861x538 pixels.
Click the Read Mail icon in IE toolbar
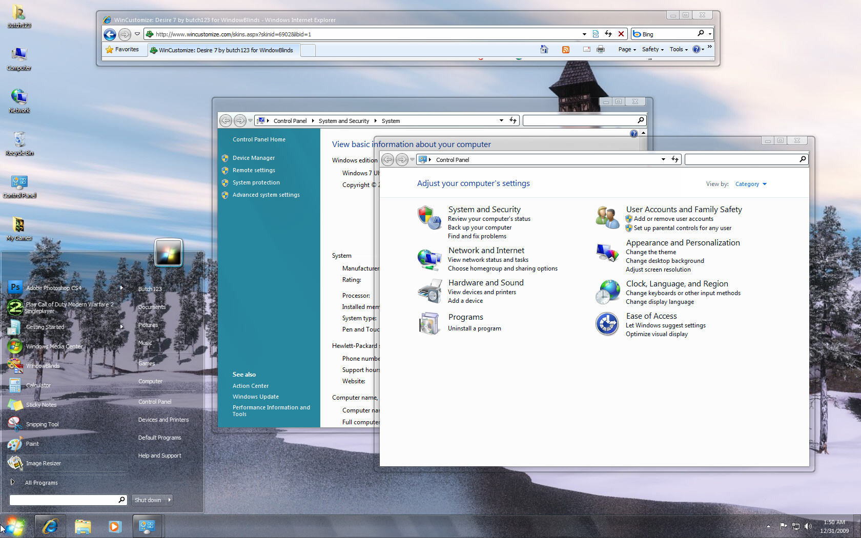(587, 49)
